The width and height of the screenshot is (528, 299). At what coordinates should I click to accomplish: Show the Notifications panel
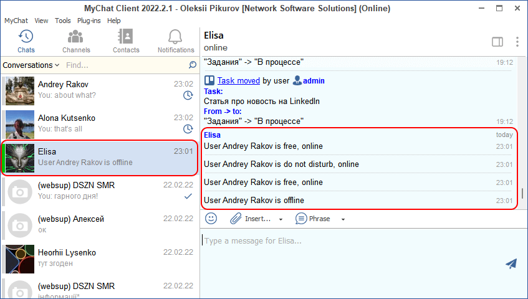coord(176,41)
